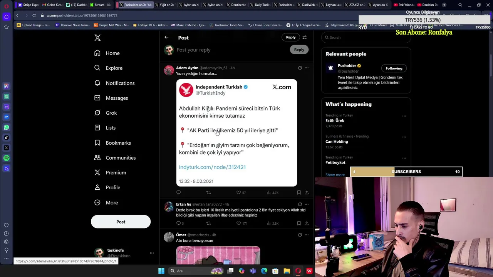This screenshot has width=493, height=277.
Task: Open the history clock icon in the Opera sidebar
Action: (x=6, y=234)
